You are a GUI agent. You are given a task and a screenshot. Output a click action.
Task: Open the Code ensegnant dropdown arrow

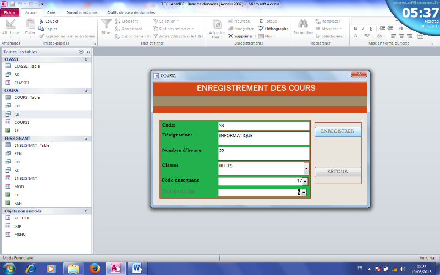305,181
